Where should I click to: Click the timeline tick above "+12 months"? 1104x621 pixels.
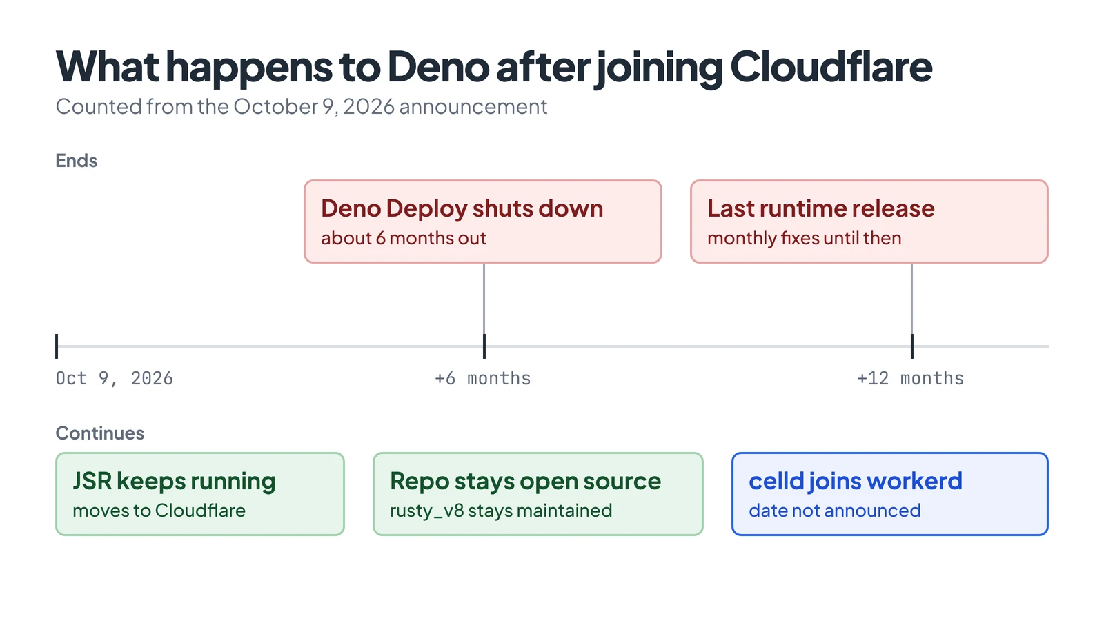[x=912, y=346]
